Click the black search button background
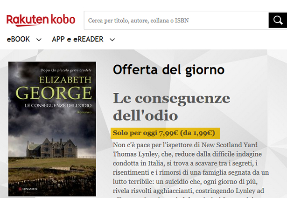Screen dimensions: 287x198 point(278,20)
